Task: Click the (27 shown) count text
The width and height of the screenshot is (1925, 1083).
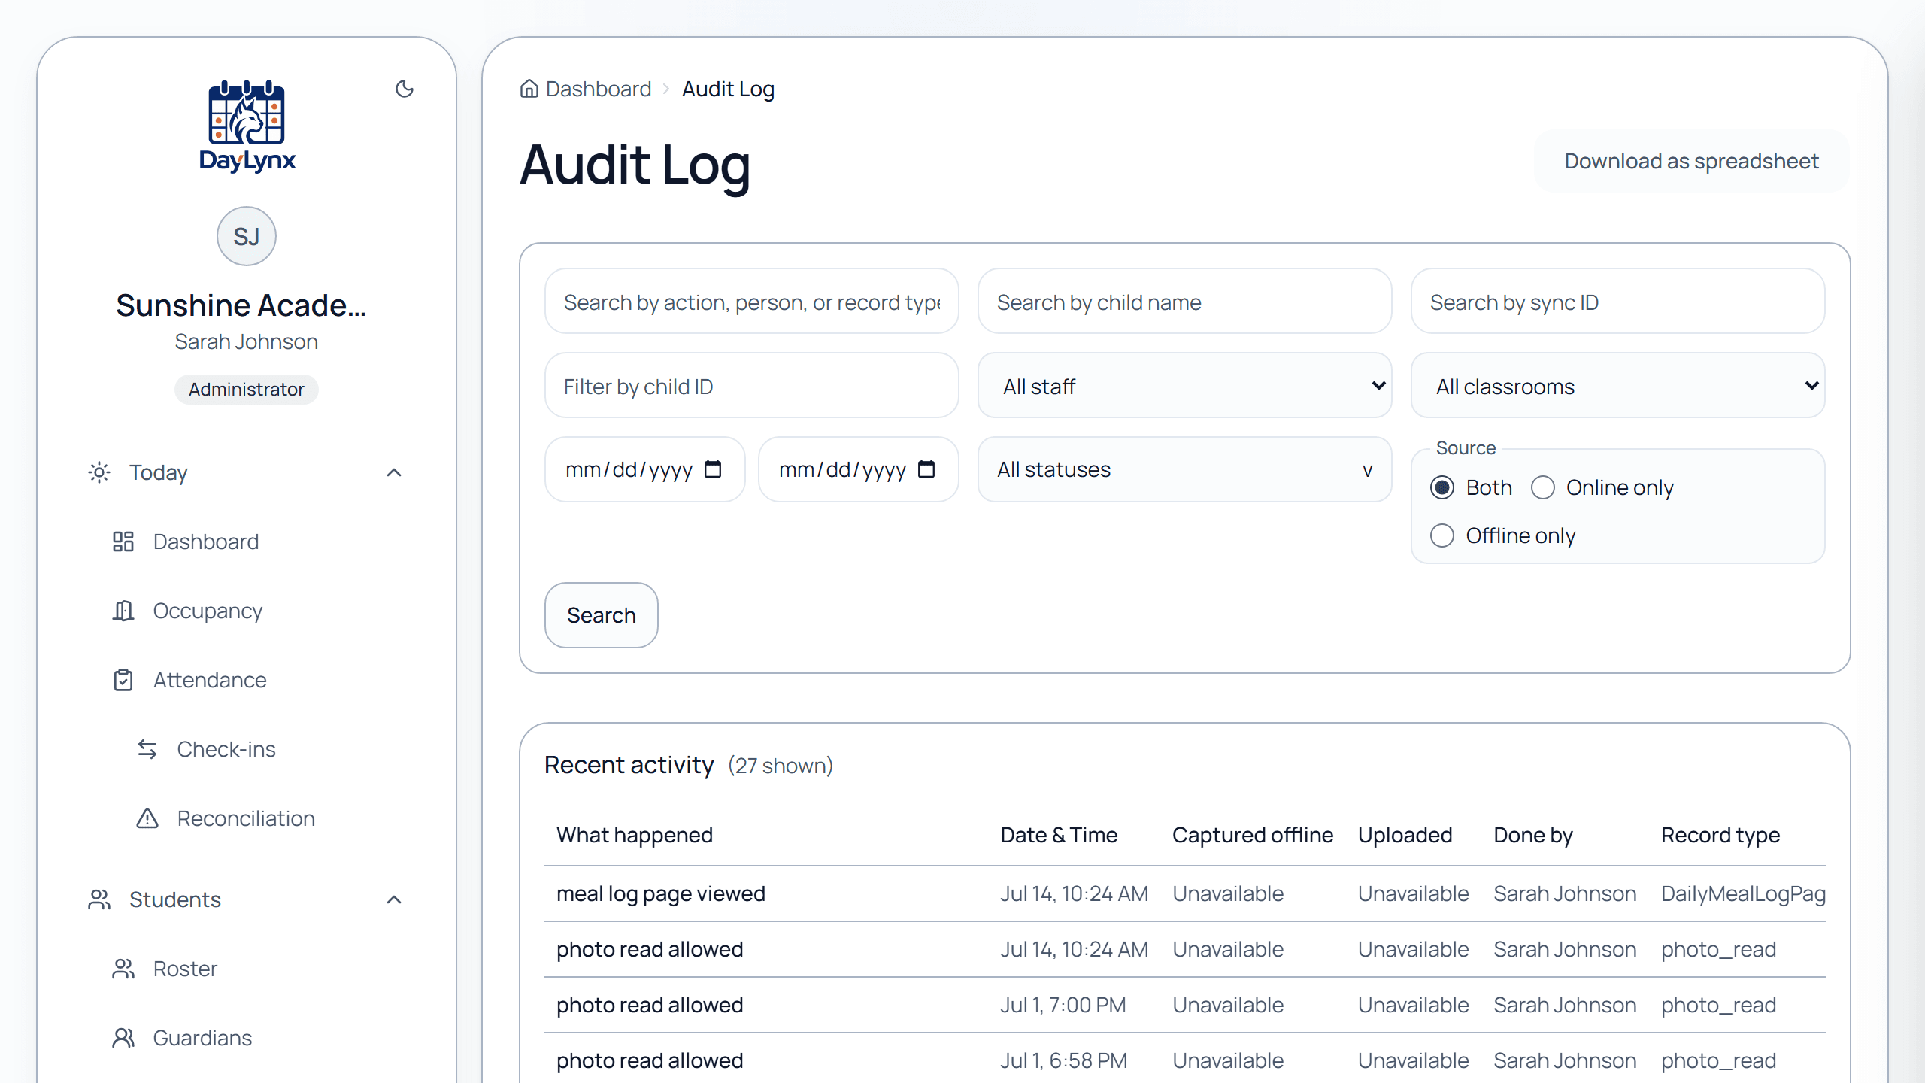Action: click(x=781, y=766)
